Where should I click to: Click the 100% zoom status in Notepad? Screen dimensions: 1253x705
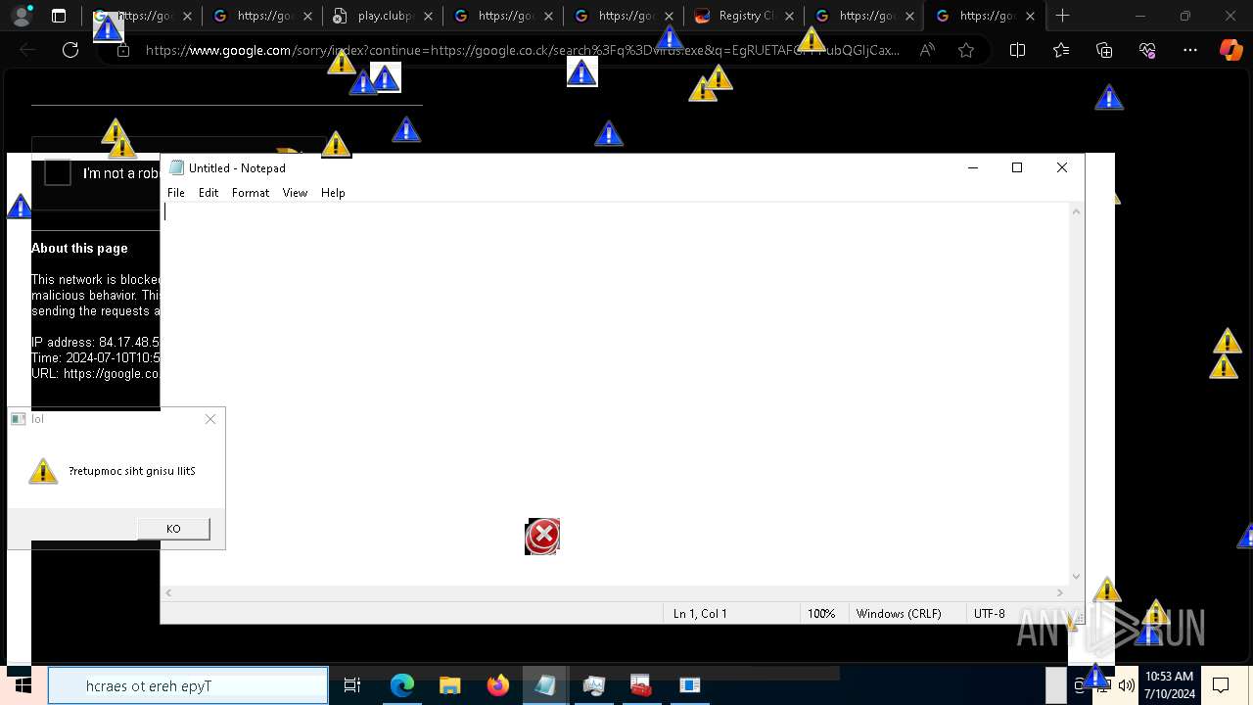coord(821,614)
